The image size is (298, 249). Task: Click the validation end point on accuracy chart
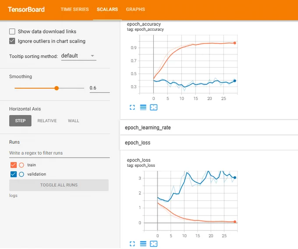pos(235,81)
